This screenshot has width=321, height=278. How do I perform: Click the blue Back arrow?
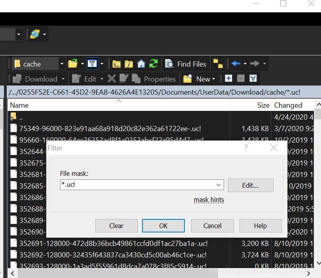pos(236,63)
